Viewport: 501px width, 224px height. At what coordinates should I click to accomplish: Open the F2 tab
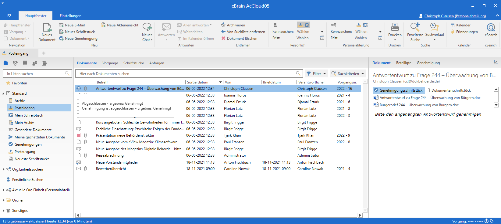pos(9,16)
